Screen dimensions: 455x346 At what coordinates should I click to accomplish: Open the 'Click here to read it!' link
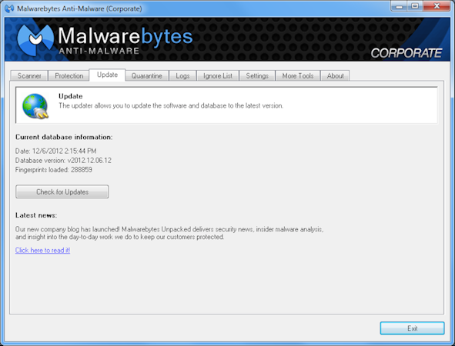pyautogui.click(x=42, y=250)
